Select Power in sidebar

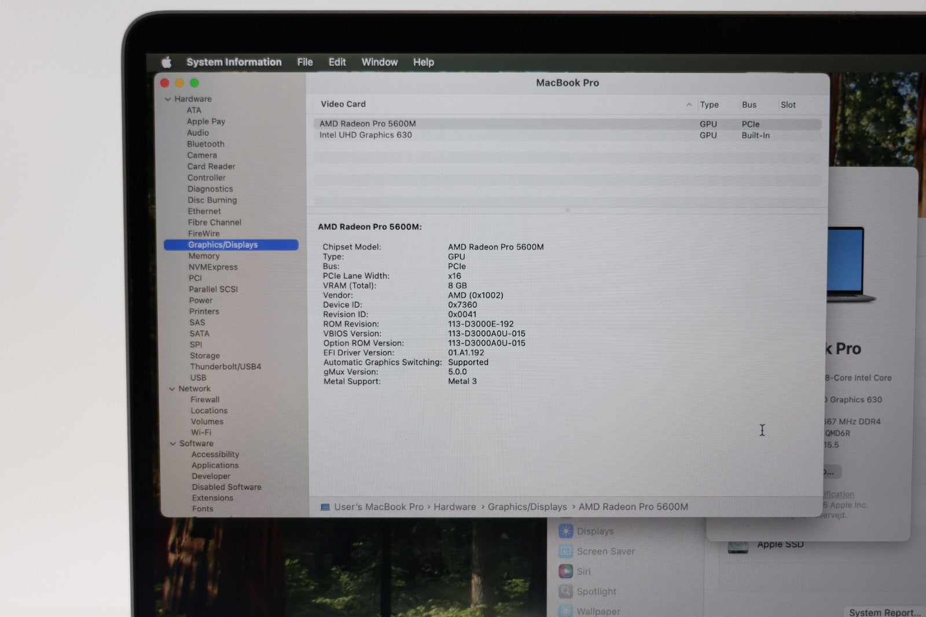click(201, 300)
